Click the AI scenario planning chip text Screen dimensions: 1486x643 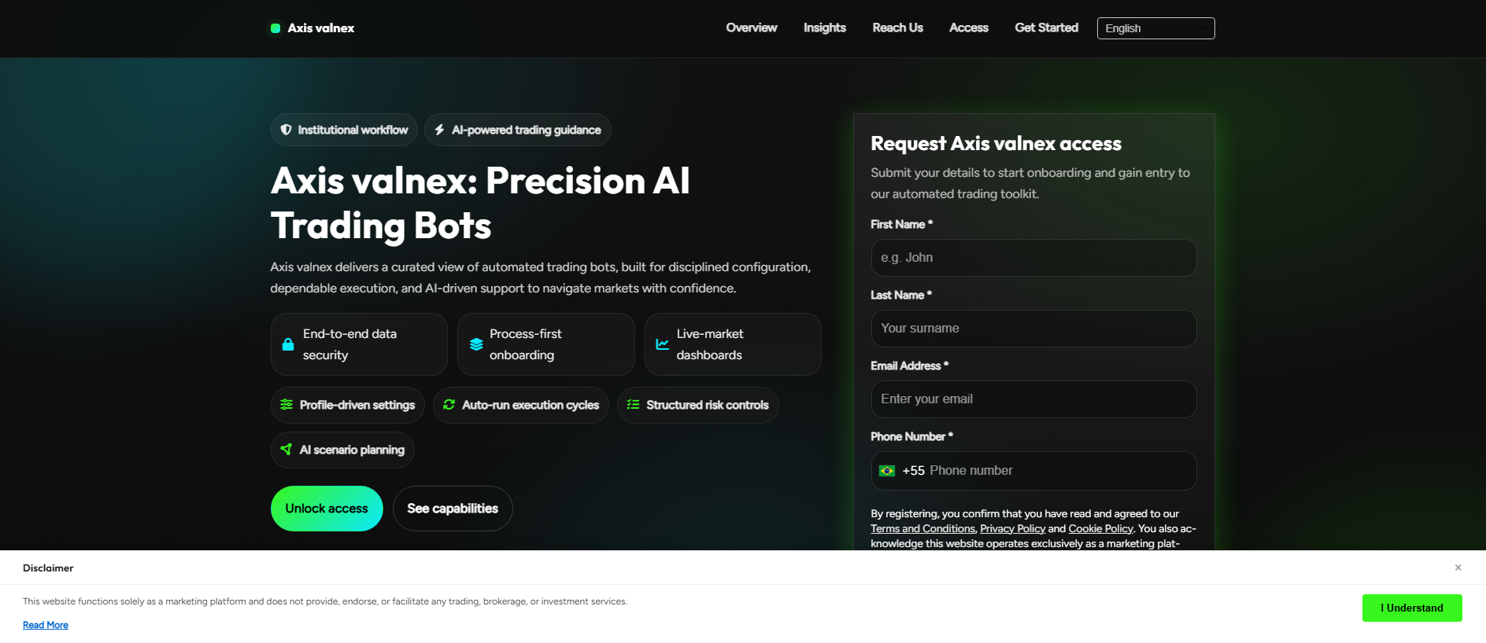[x=352, y=450]
